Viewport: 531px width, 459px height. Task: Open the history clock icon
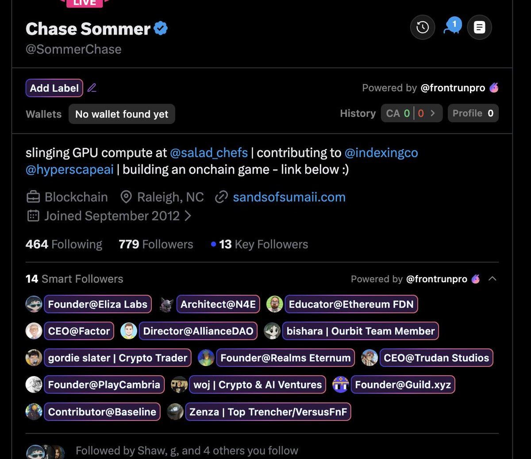pos(423,27)
